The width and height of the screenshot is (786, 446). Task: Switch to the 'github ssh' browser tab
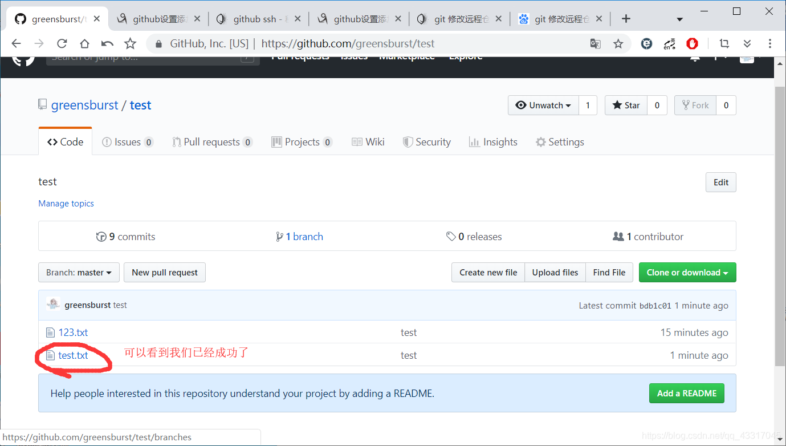click(x=258, y=19)
